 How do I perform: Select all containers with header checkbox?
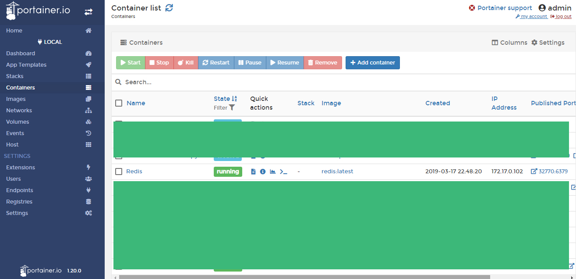pyautogui.click(x=119, y=103)
